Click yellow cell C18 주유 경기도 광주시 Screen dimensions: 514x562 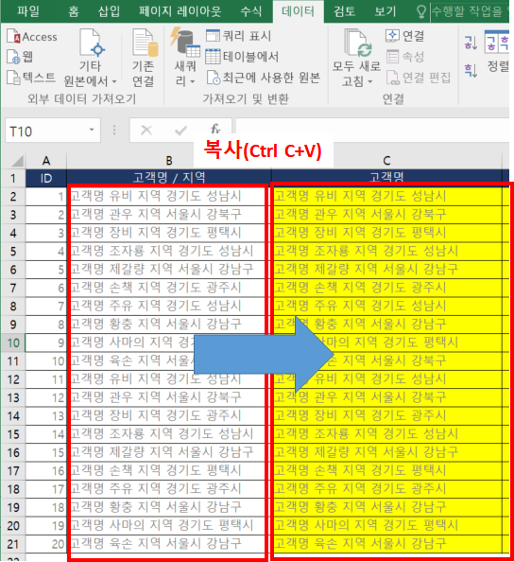click(x=387, y=489)
